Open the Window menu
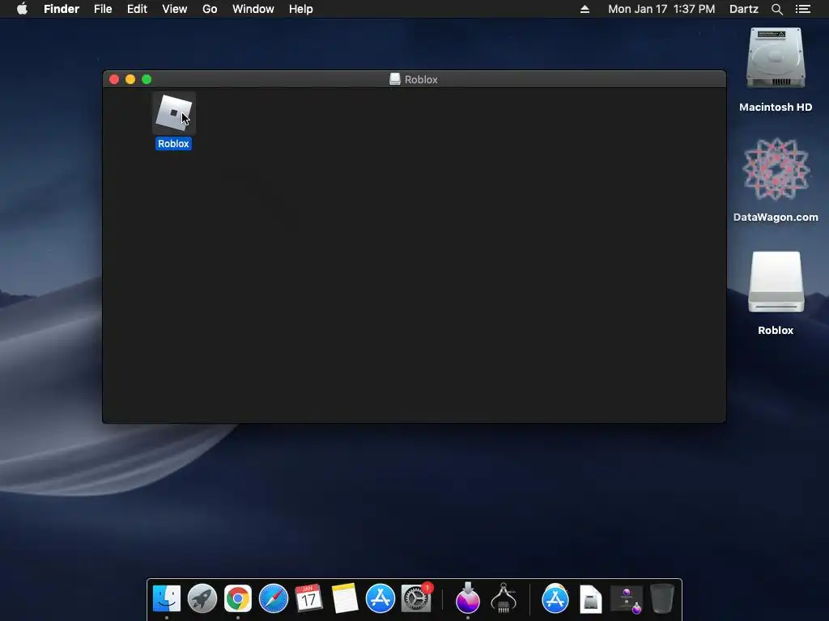Screen dimensions: 829x621 pyautogui.click(x=253, y=9)
